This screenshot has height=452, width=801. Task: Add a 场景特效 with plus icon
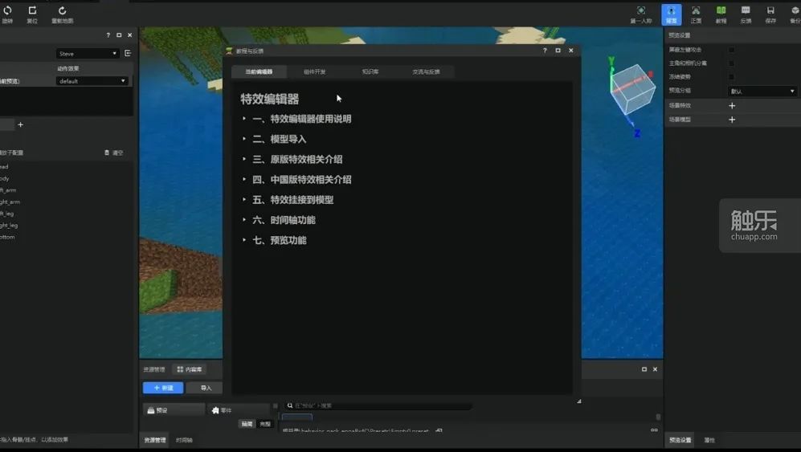coord(732,105)
